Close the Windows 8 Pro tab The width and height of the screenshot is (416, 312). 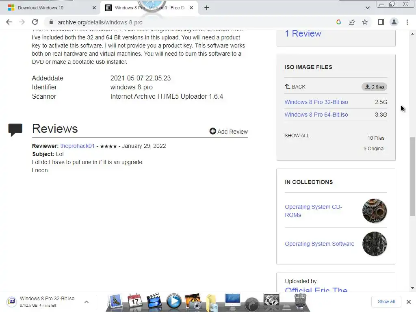[191, 8]
